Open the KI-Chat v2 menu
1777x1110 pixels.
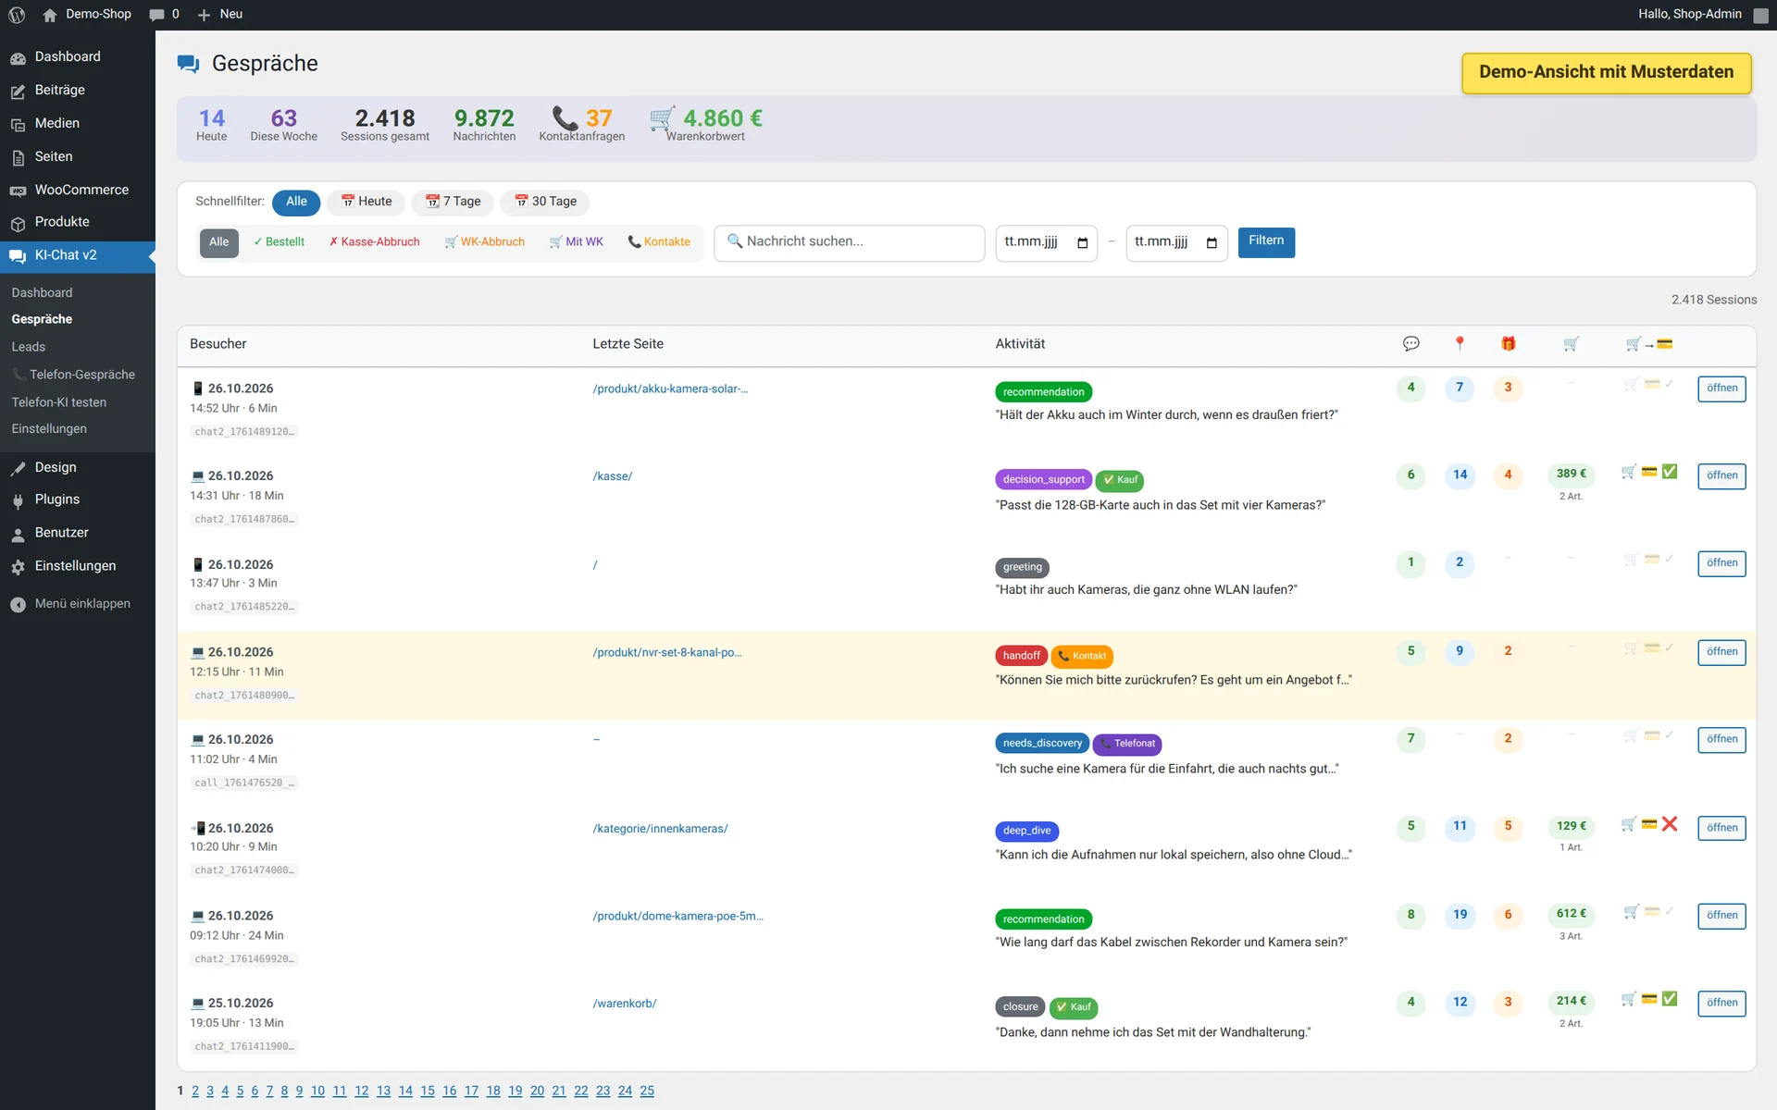[78, 256]
